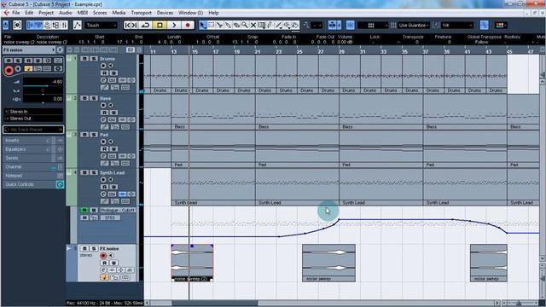Select the Glue tool
The height and width of the screenshot is (307, 546).
(228, 25)
